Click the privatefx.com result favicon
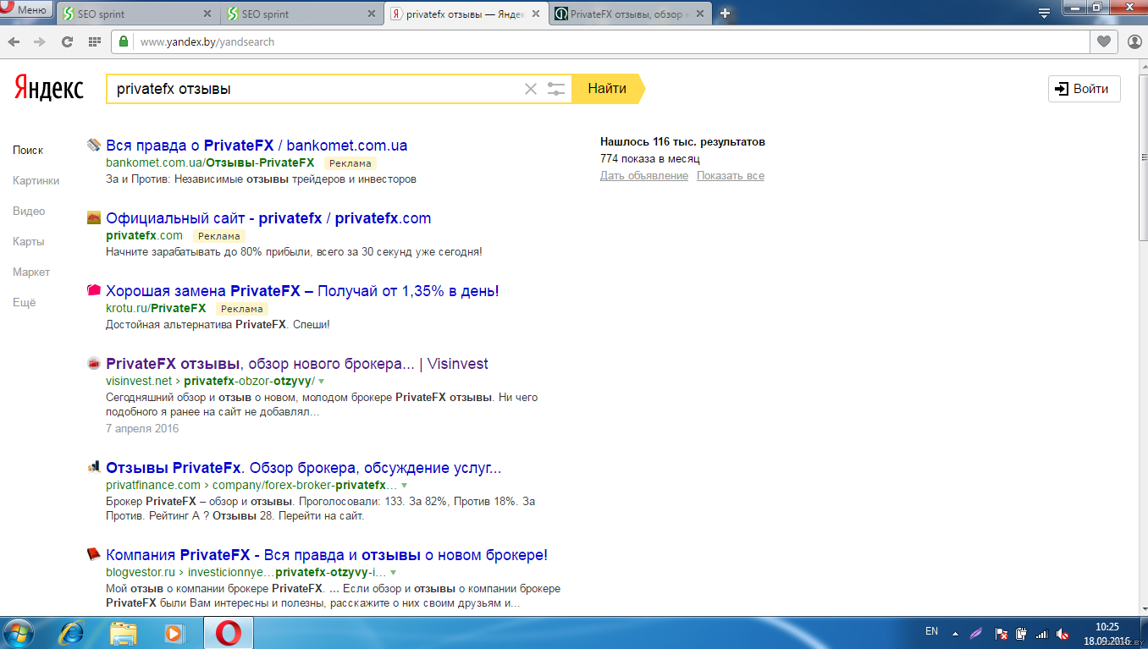The width and height of the screenshot is (1148, 649). pos(94,217)
